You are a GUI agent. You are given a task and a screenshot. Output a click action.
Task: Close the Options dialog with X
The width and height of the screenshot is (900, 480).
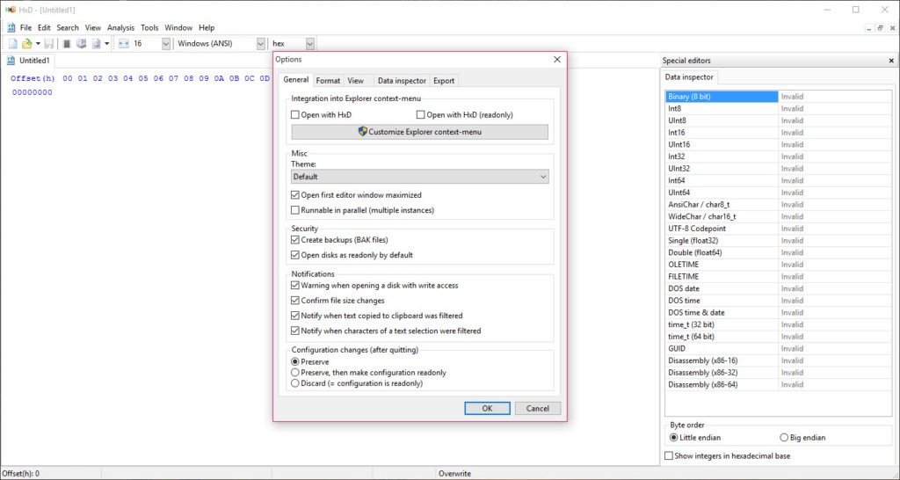[556, 60]
